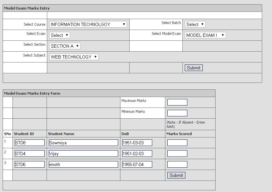Open the Select Exam dropdown
Screen dimensions: 272x192
click(59, 35)
